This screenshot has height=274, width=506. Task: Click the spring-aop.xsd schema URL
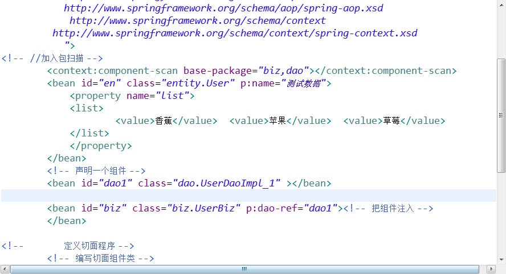pyautogui.click(x=223, y=8)
